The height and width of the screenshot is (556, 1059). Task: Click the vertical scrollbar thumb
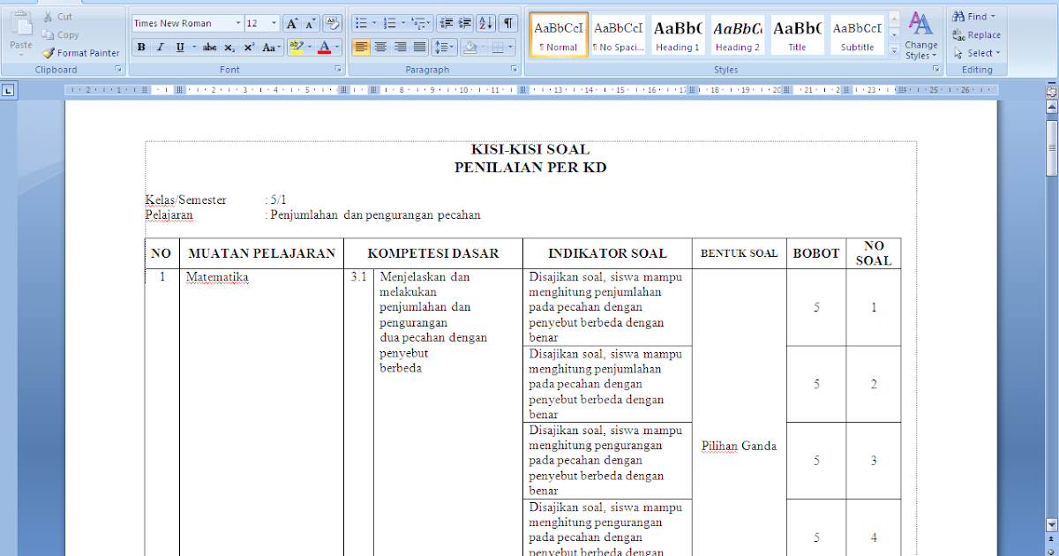coord(1051,148)
